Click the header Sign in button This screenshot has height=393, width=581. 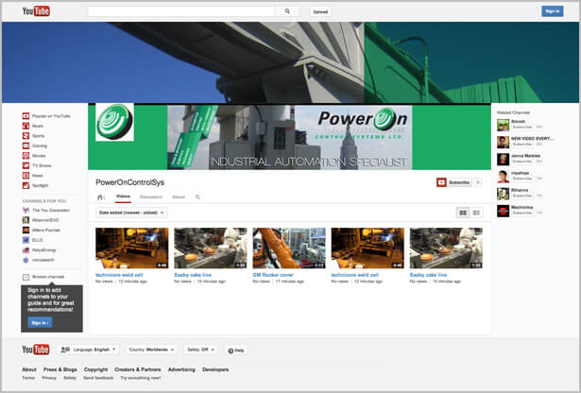pyautogui.click(x=553, y=11)
